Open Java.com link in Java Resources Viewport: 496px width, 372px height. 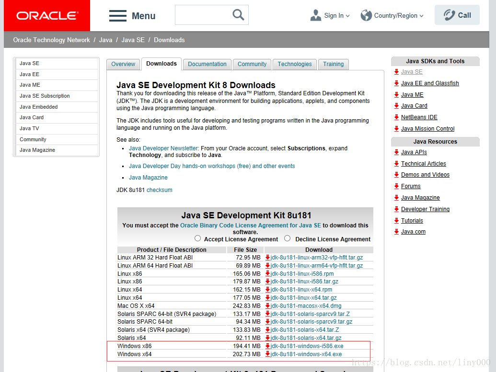413,232
